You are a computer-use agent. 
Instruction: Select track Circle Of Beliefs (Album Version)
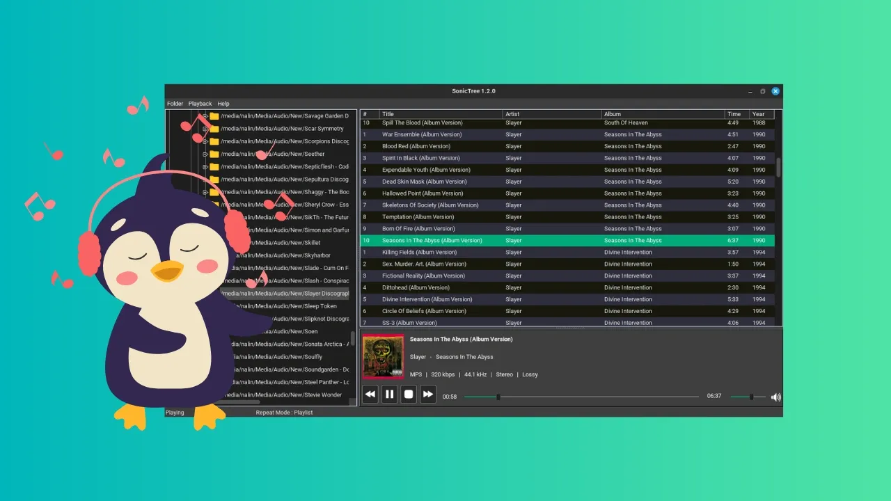[x=567, y=311]
